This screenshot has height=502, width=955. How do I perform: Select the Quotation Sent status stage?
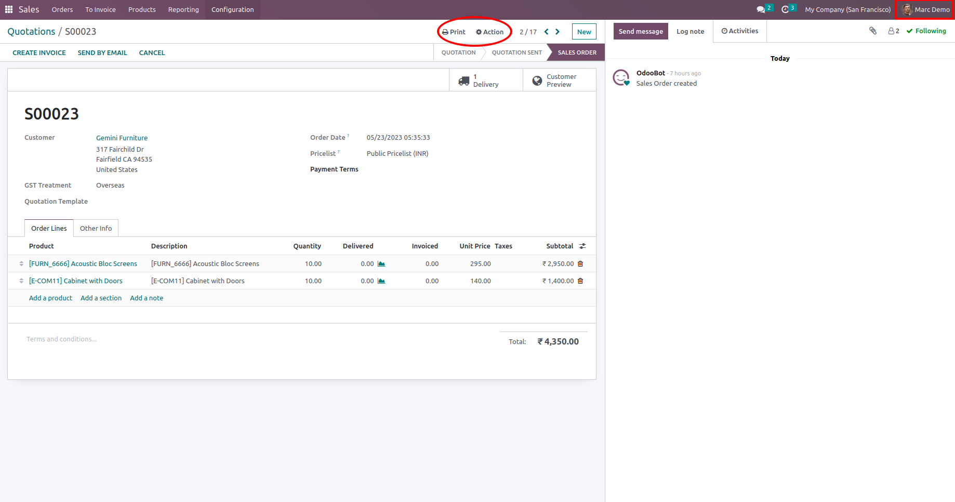pyautogui.click(x=516, y=52)
